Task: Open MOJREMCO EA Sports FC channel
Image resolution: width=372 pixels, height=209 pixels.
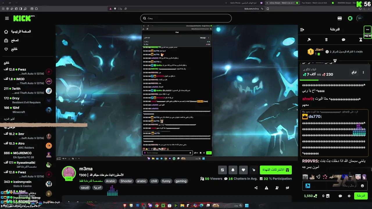Action: [28, 155]
